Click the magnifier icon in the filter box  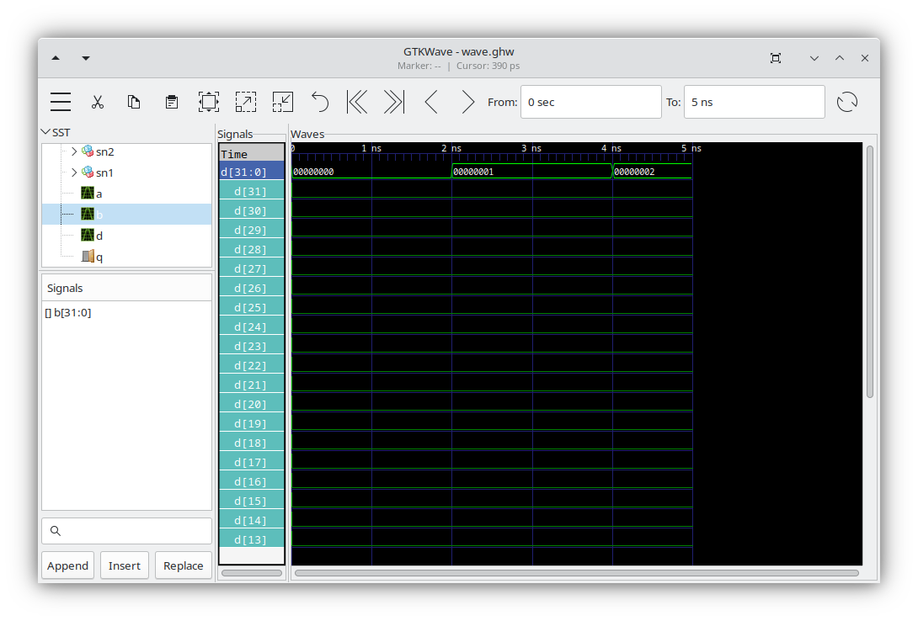(56, 530)
